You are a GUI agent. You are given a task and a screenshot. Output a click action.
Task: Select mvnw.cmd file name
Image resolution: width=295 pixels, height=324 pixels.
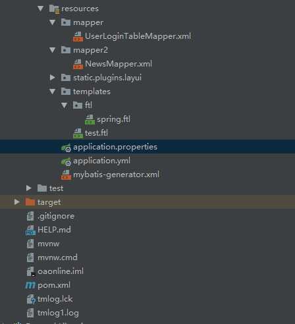[x=57, y=257]
